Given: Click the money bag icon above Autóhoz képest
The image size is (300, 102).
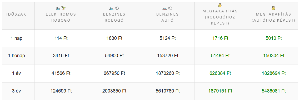Looking at the screenshot, I should pyautogui.click(x=273, y=8).
